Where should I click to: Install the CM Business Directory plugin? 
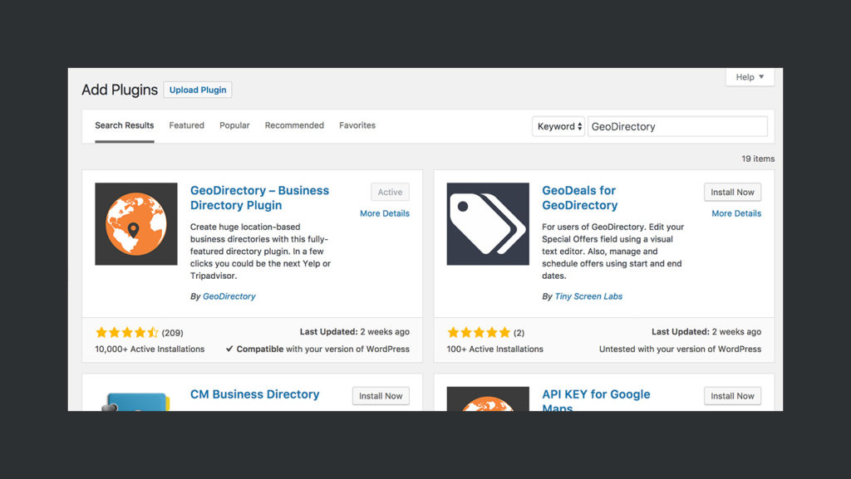point(381,396)
